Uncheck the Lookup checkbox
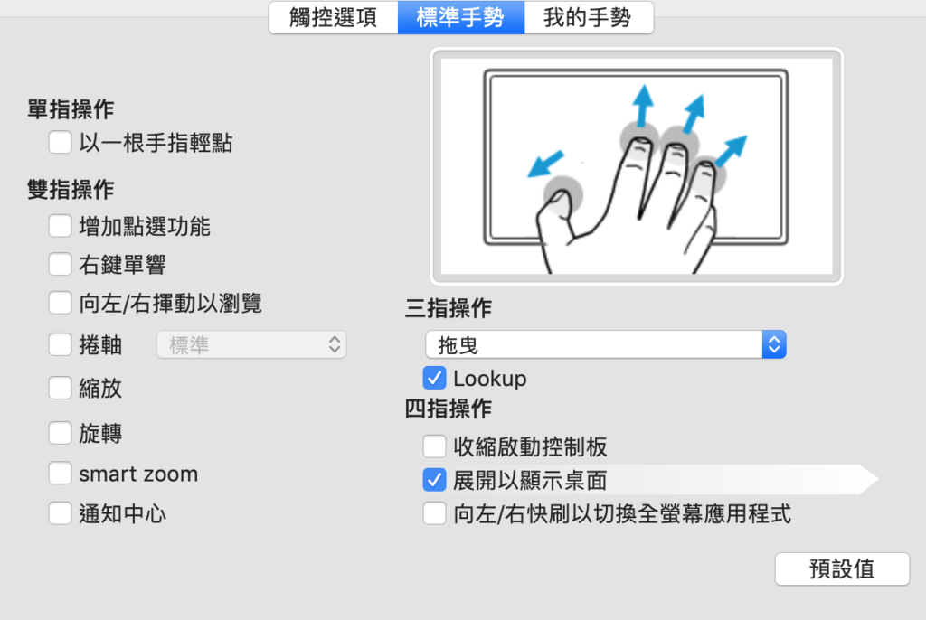 (435, 378)
